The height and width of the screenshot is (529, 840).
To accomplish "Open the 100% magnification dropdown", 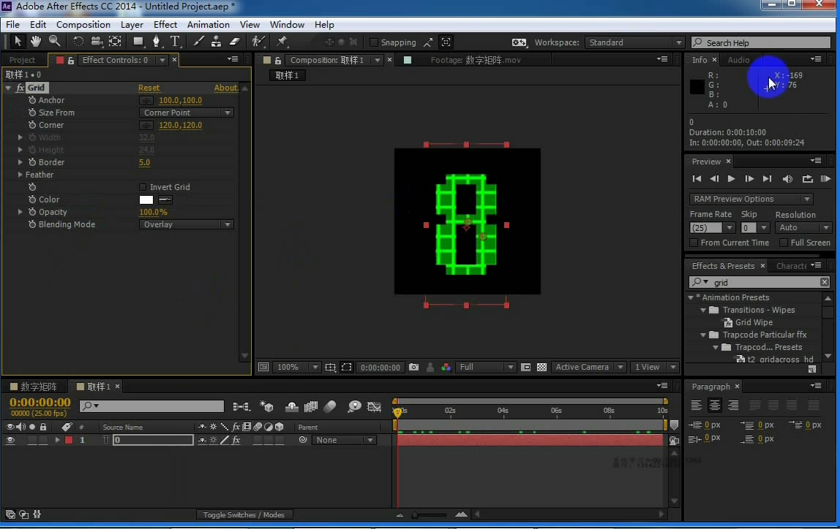I will click(296, 367).
